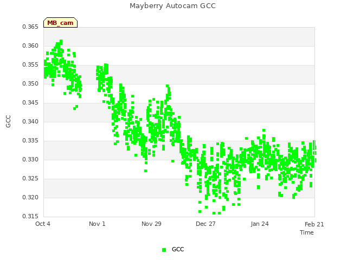Click the Feb 21 x-axis label
This screenshot has width=347, height=260.
[x=314, y=224]
